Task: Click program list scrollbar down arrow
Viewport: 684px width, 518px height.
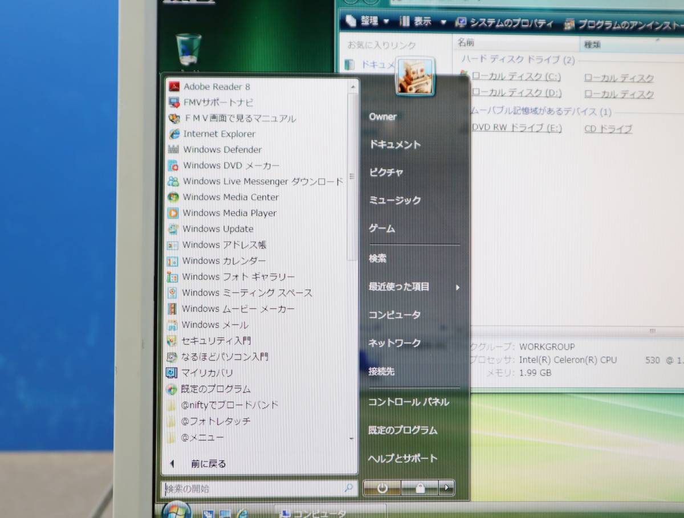Action: (x=352, y=438)
